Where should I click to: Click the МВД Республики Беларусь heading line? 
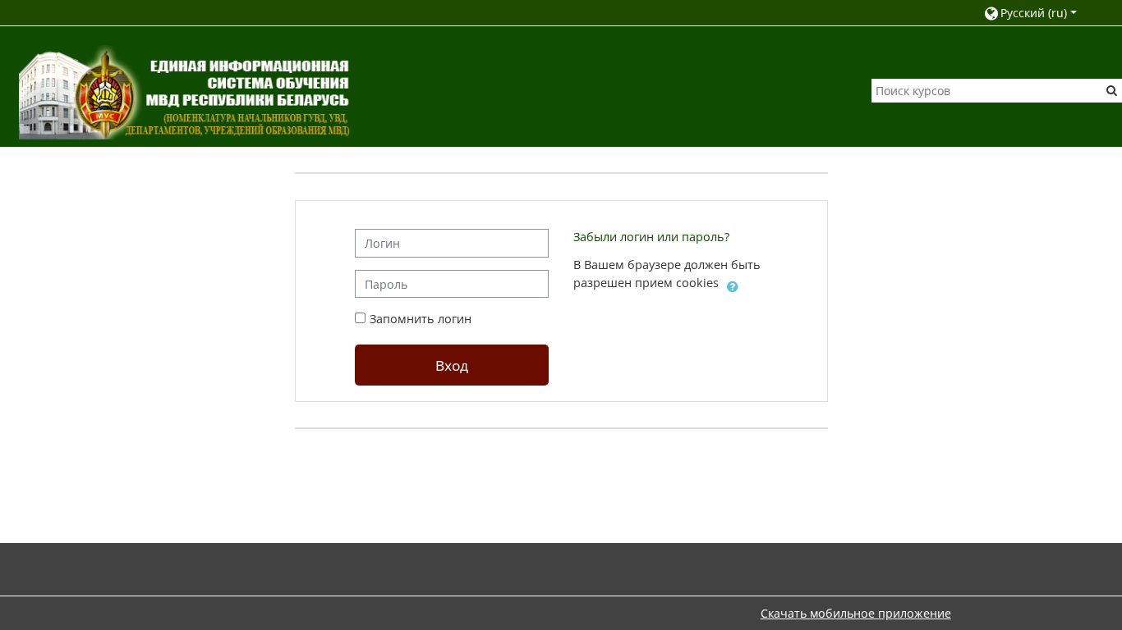coord(247,100)
